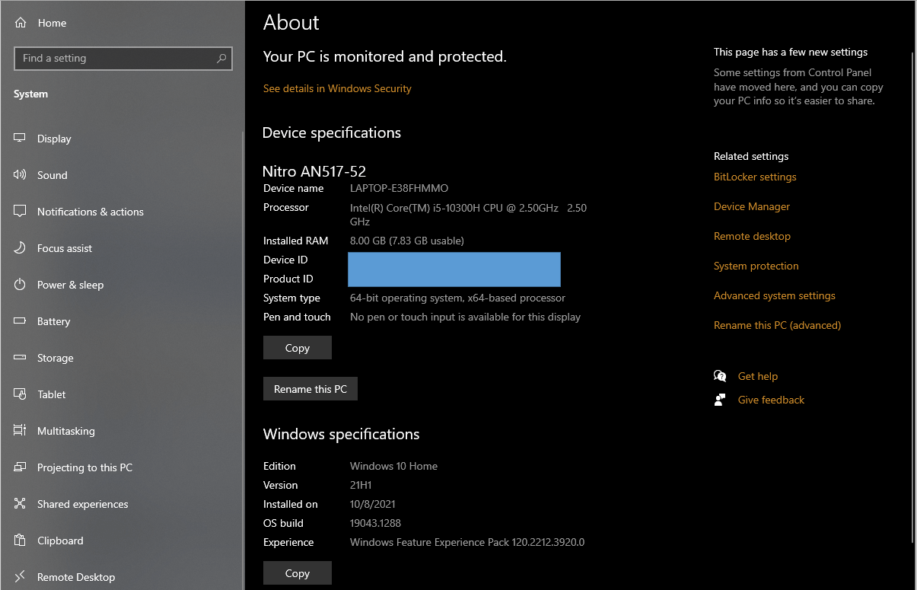Open BitLocker settings link
Screen dimensions: 917x590
(x=755, y=177)
